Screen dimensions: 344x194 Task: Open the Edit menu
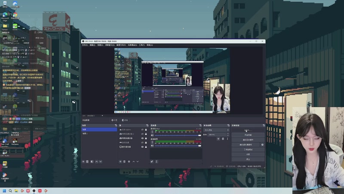coord(92,45)
